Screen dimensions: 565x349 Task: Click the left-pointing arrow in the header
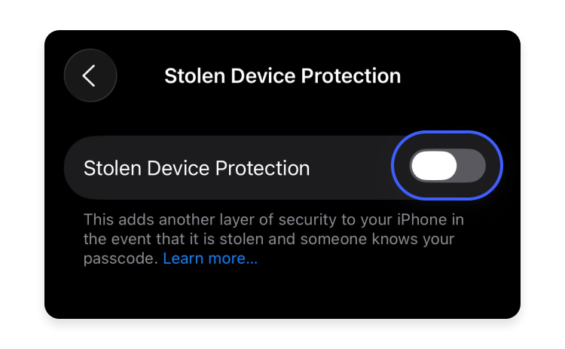pyautogui.click(x=89, y=75)
